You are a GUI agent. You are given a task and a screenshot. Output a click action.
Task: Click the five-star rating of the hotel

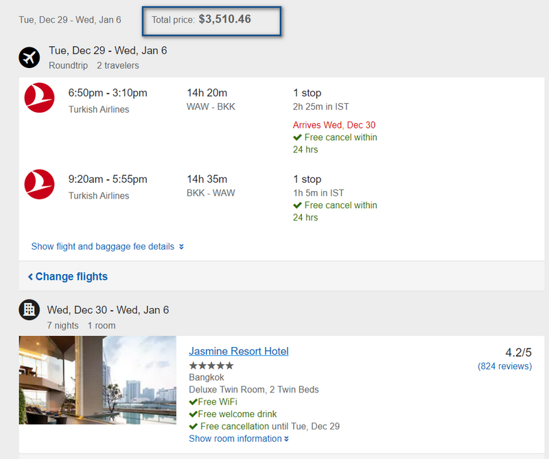click(x=211, y=366)
